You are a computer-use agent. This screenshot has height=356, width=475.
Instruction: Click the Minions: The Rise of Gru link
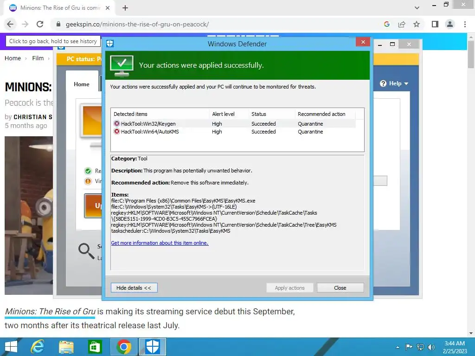[x=50, y=311]
